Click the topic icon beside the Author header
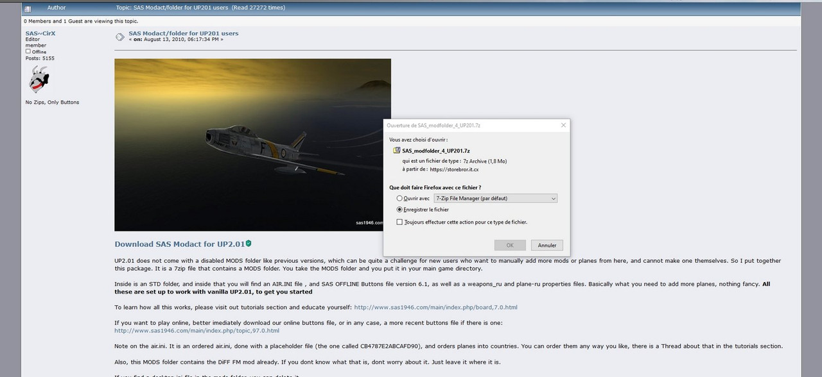This screenshot has width=822, height=377. pos(27,8)
